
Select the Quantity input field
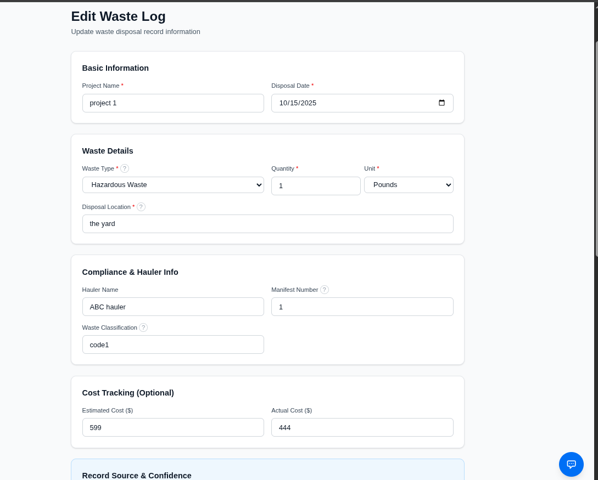point(316,186)
